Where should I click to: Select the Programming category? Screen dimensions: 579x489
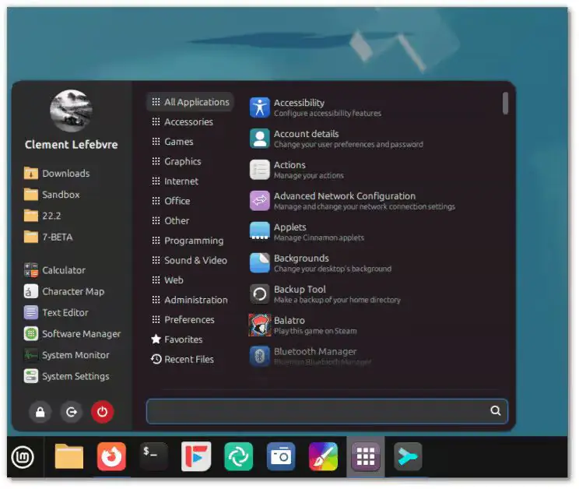tap(193, 241)
